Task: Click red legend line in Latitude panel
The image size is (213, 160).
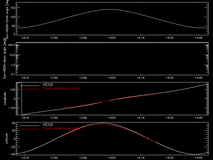Action: pyautogui.click(x=30, y=129)
